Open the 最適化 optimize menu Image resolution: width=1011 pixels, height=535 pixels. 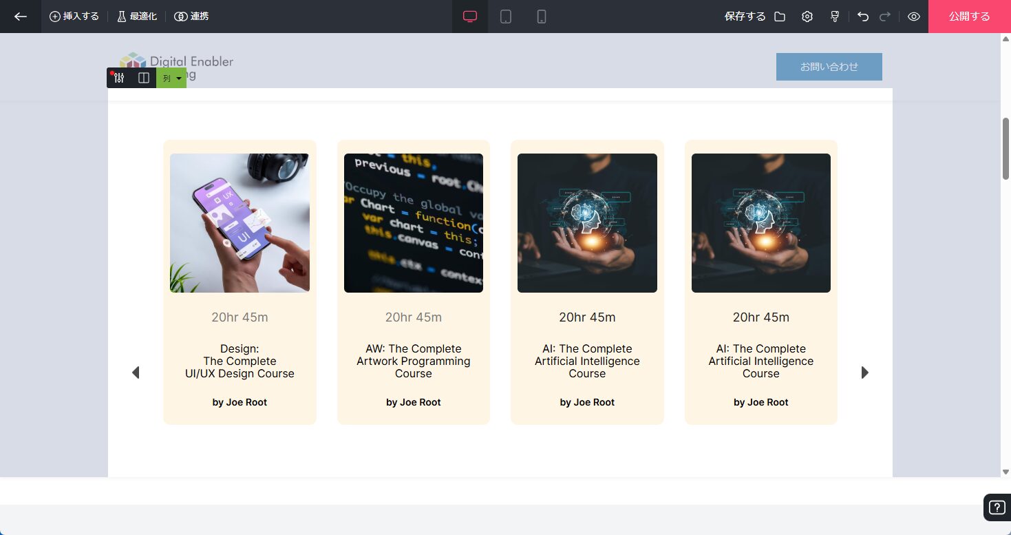click(x=137, y=17)
